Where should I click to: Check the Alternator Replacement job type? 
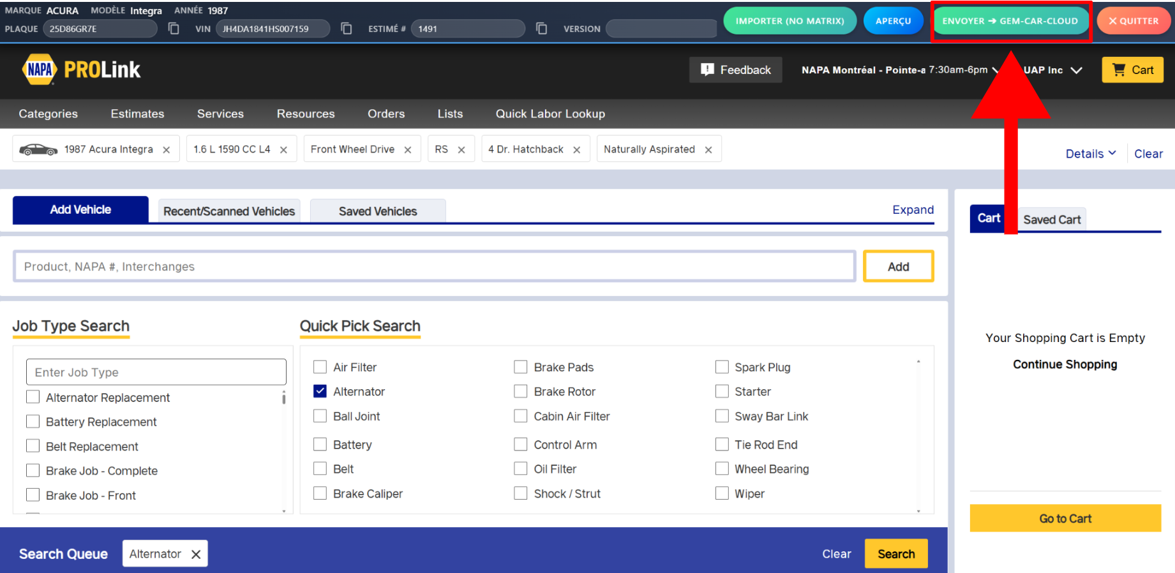point(33,397)
